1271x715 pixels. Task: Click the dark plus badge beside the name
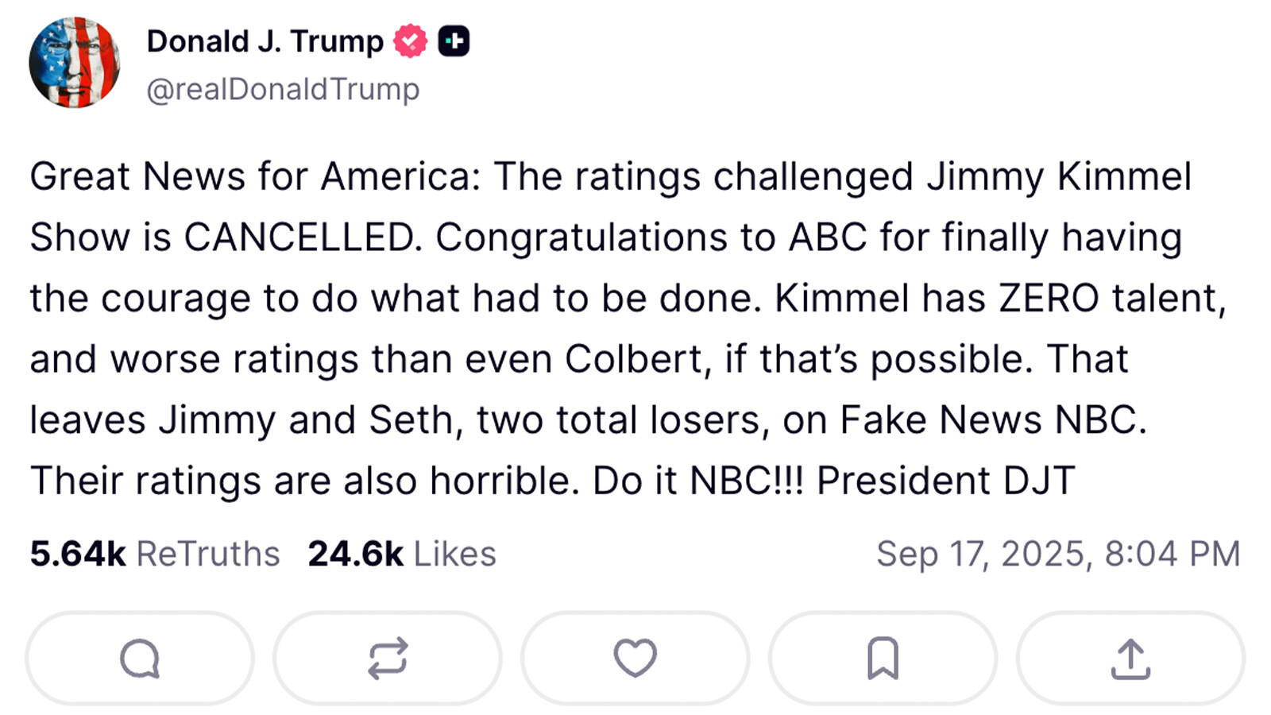pos(454,41)
